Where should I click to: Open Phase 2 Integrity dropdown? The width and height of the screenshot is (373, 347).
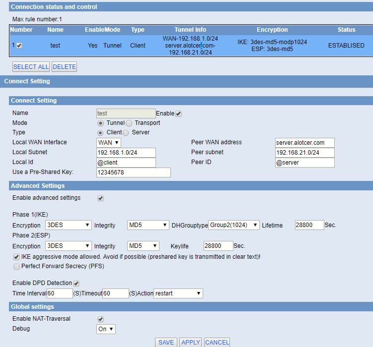point(143,246)
